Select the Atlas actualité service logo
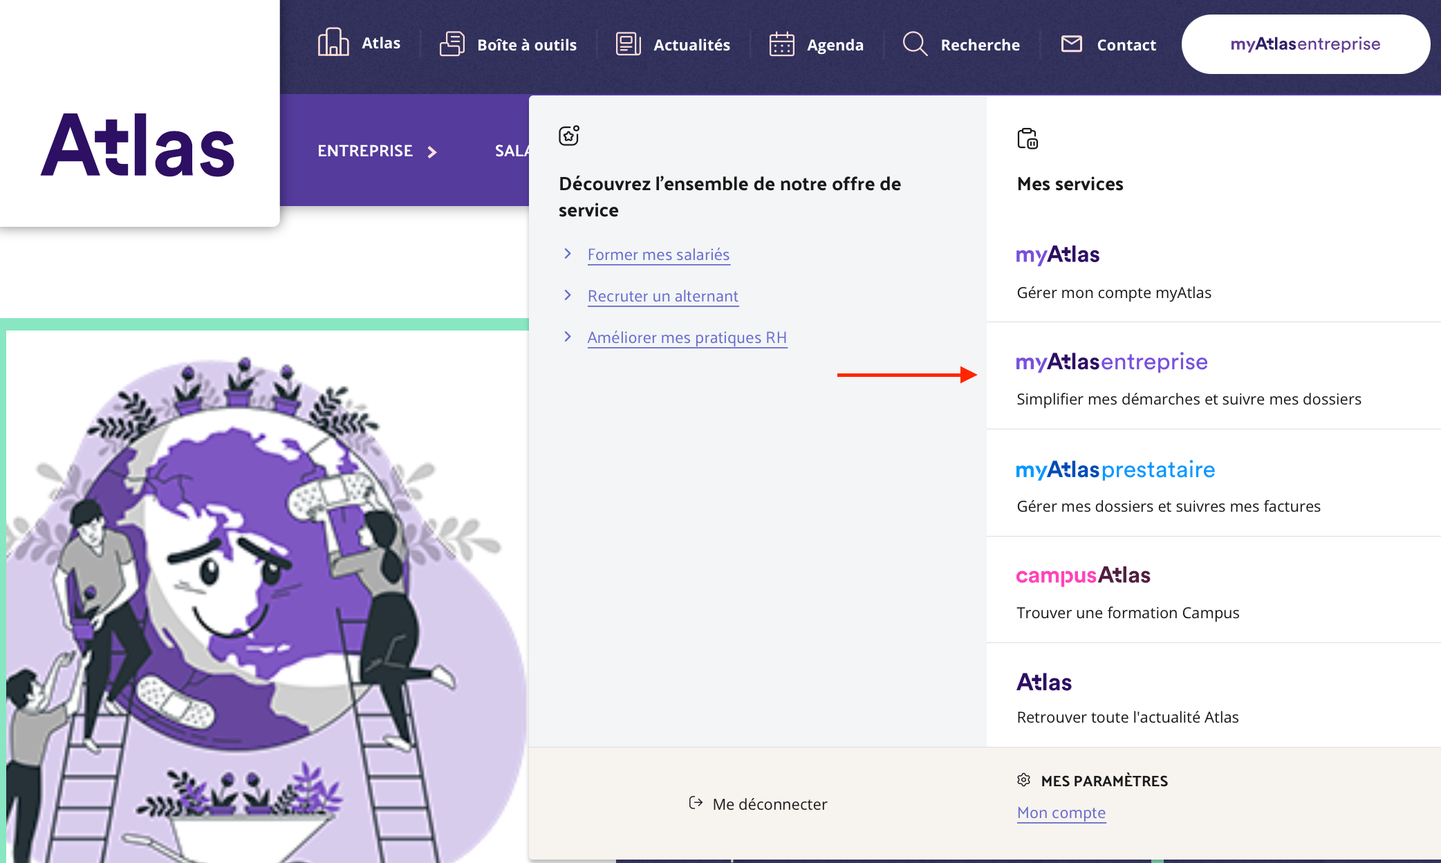Image resolution: width=1441 pixels, height=863 pixels. 1044,683
